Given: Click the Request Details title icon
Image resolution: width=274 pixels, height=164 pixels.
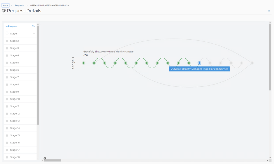Looking at the screenshot, I should point(4,11).
